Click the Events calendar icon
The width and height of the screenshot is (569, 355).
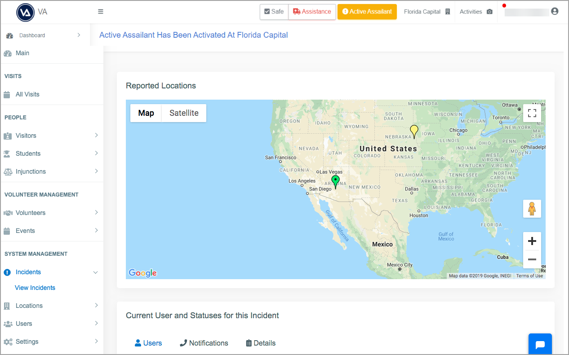point(7,231)
